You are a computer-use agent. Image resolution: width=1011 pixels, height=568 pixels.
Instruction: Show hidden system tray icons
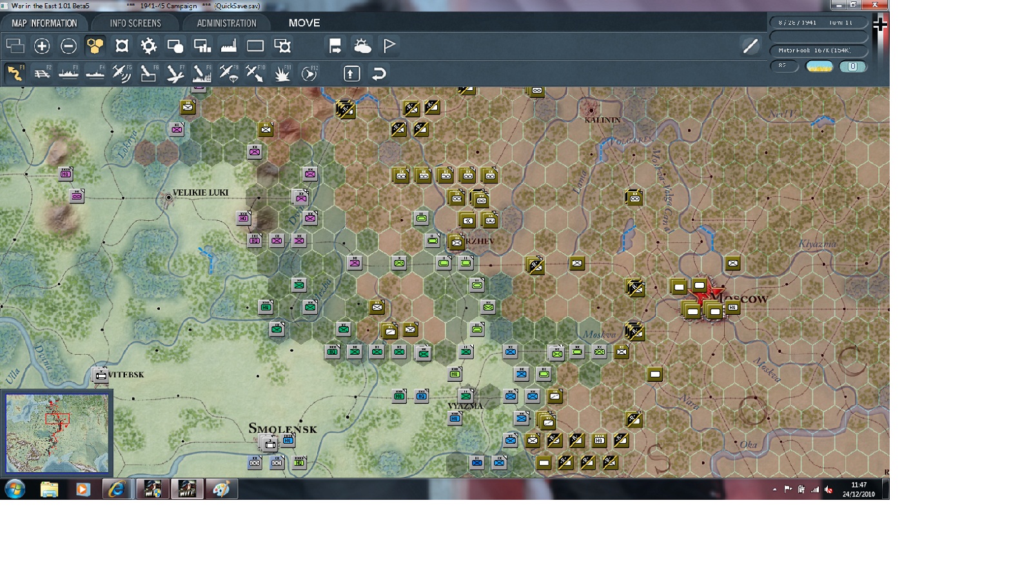click(774, 489)
